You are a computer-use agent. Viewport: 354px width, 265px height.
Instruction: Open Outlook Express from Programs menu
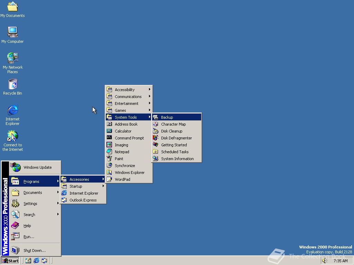[83, 200]
